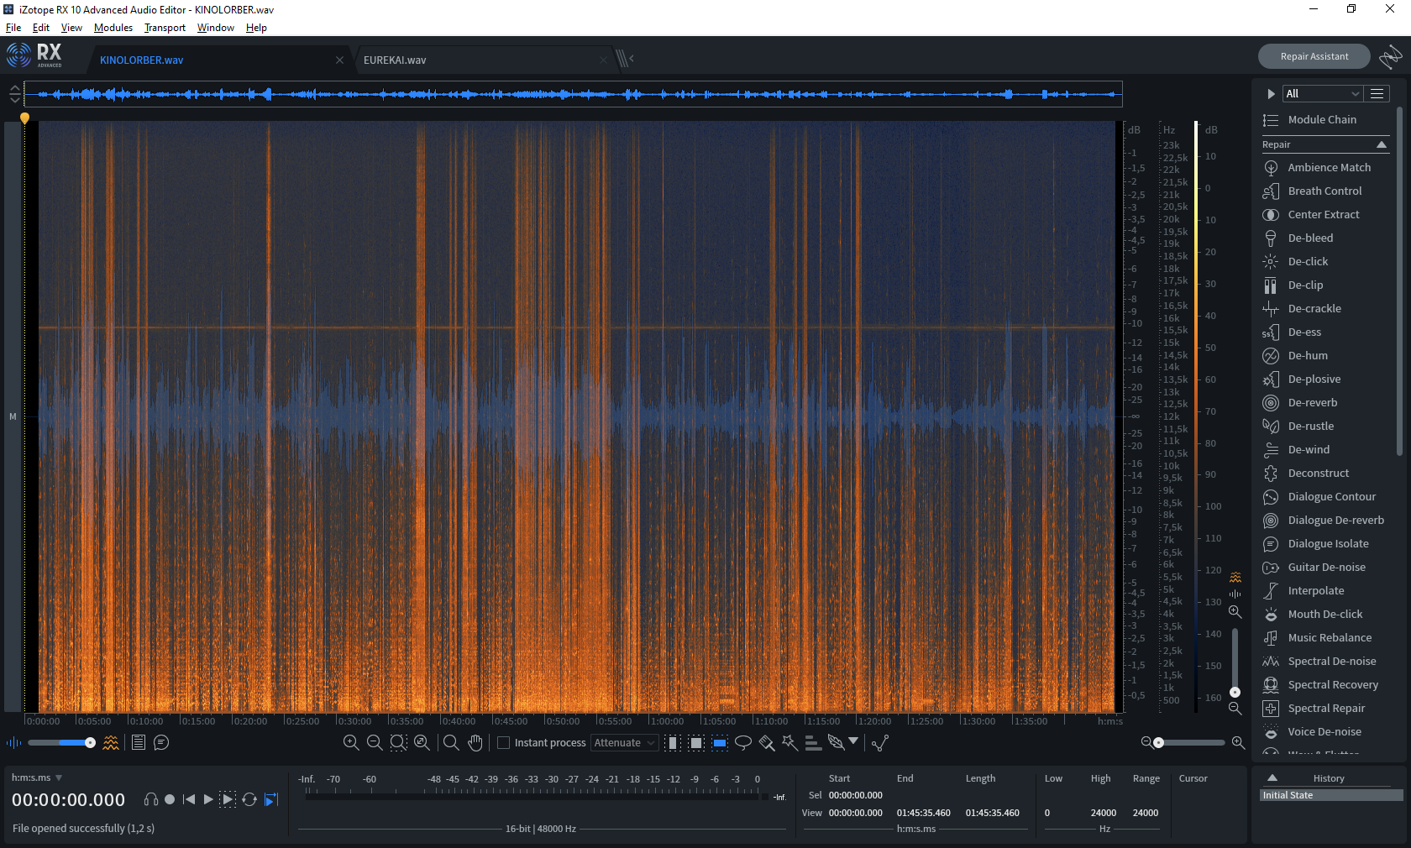The image size is (1411, 848).
Task: Open the Modules menu
Action: click(x=113, y=28)
